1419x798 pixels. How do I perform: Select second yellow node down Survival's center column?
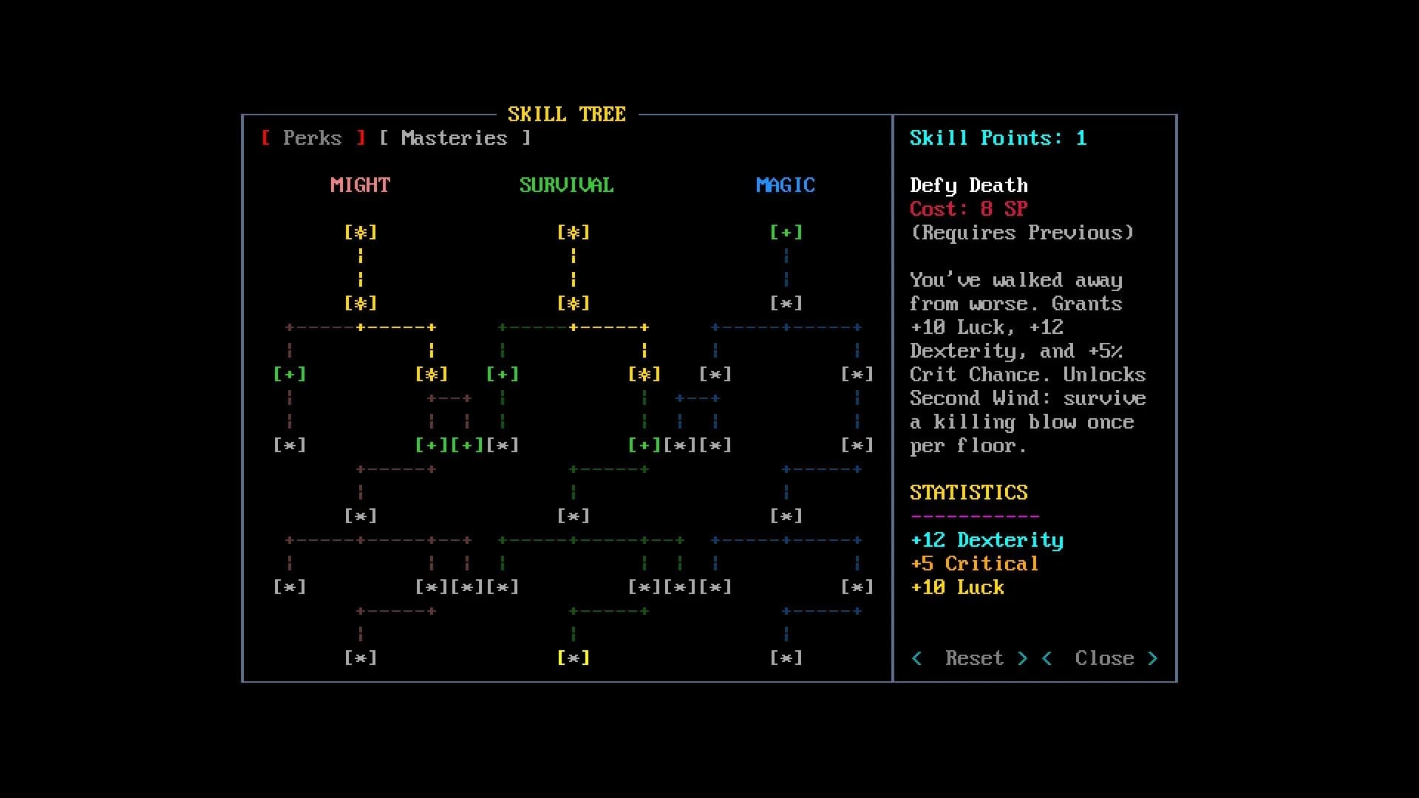coord(574,303)
